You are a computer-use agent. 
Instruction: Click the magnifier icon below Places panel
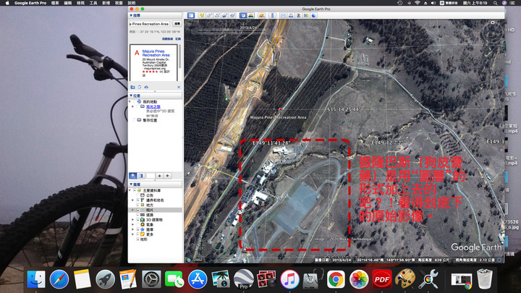pos(133,175)
